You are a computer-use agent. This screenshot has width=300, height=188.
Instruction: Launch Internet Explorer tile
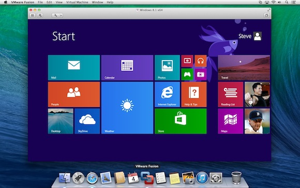(167, 94)
